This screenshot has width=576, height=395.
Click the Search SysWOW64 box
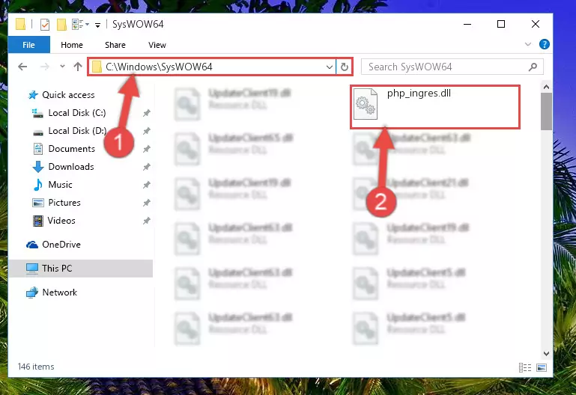(x=452, y=67)
